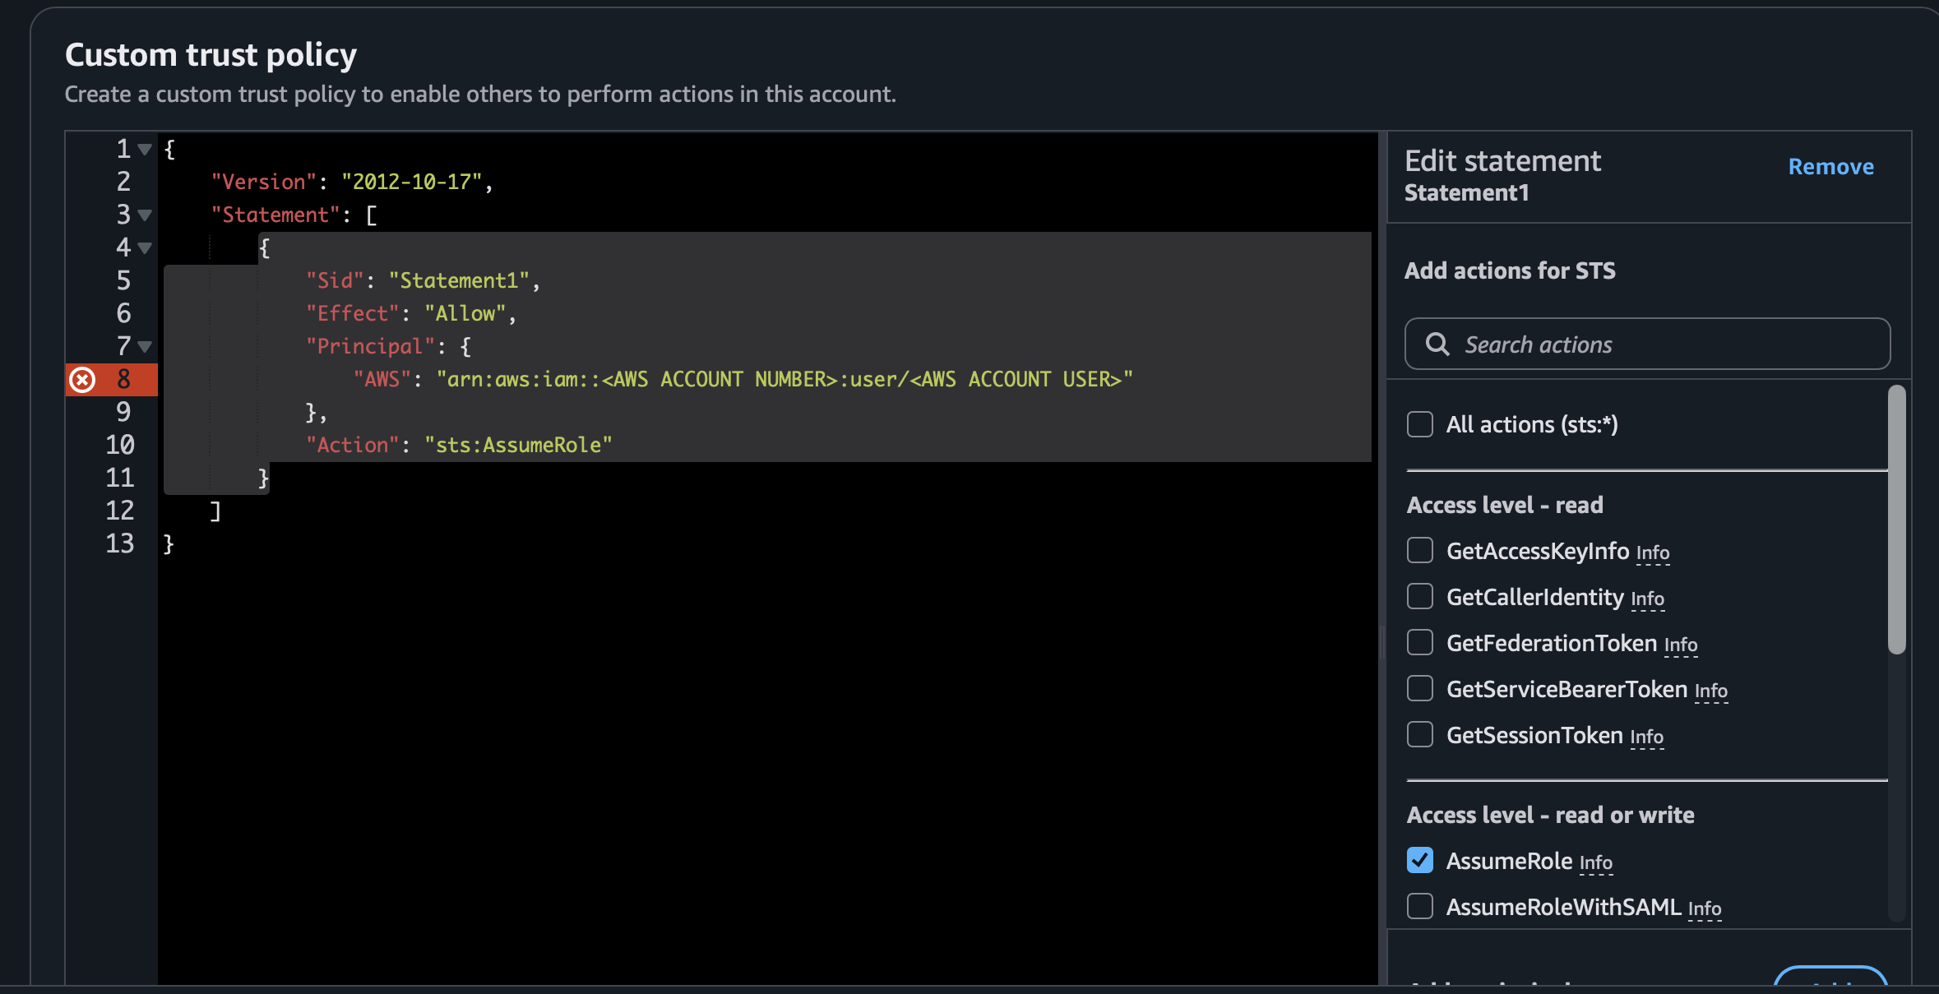Screen dimensions: 1939x994
Task: Click the magnifier icon in the search box
Action: [1437, 344]
